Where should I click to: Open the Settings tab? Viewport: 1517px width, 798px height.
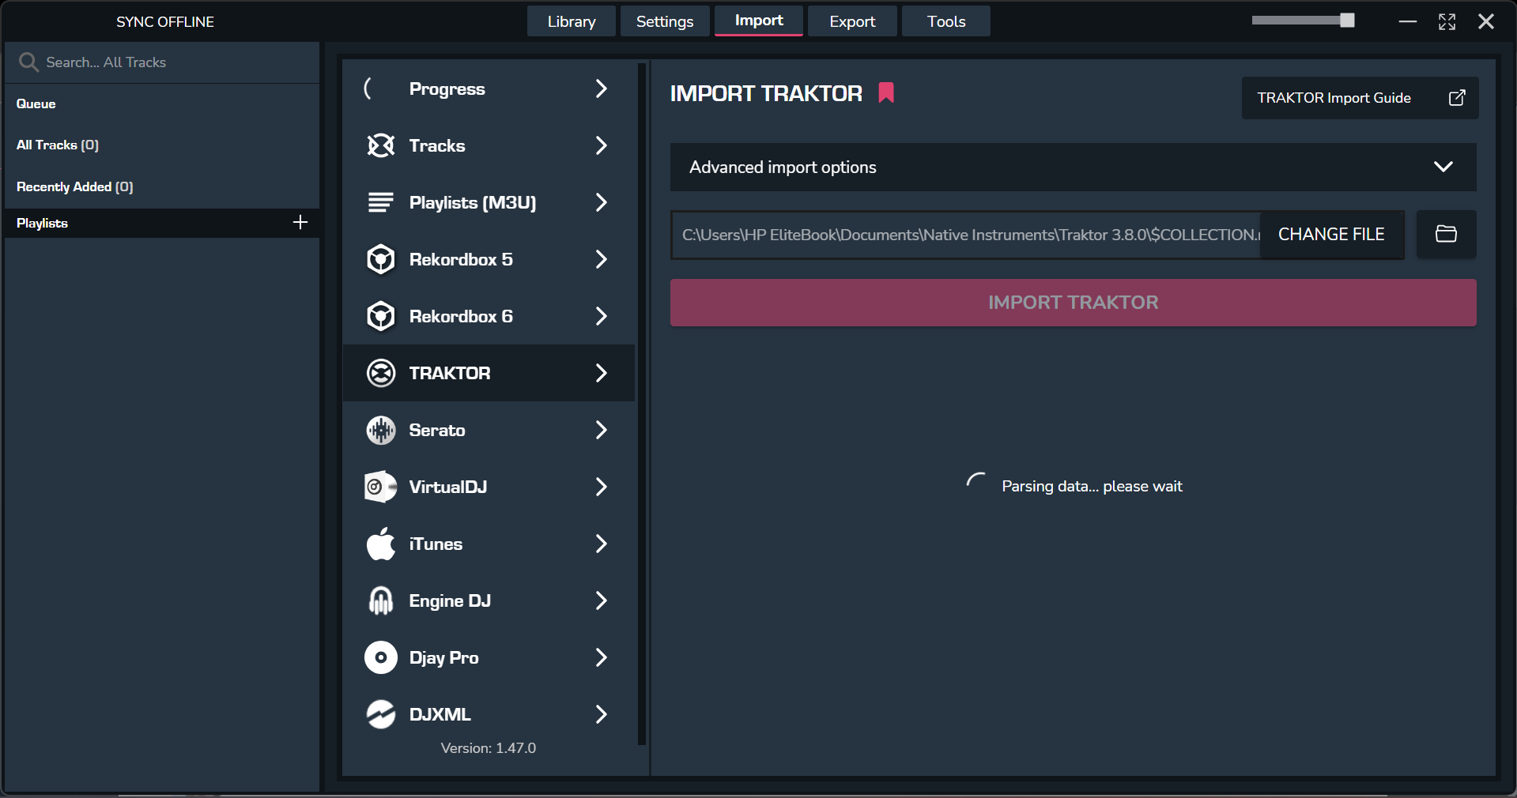(665, 21)
